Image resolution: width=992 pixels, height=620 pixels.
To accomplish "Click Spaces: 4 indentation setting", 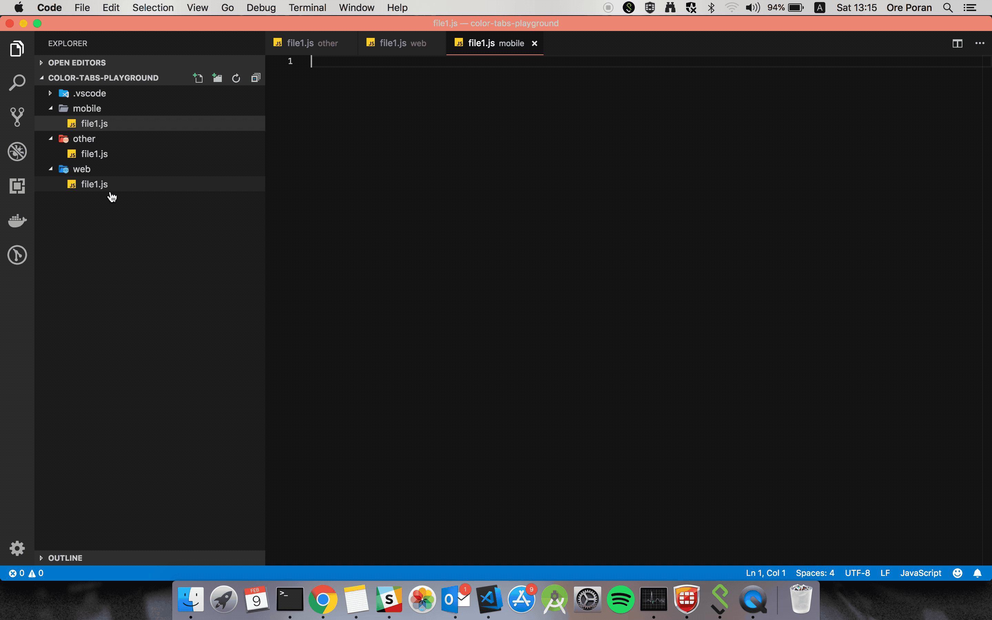I will click(x=815, y=573).
